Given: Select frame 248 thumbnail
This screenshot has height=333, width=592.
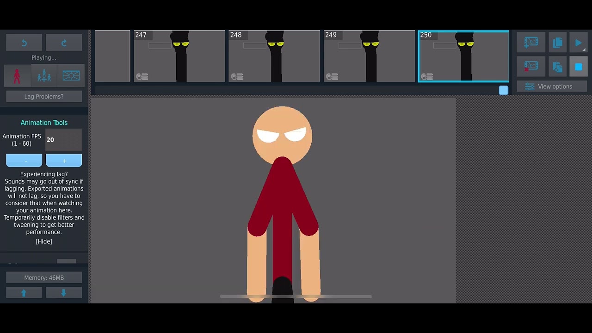Looking at the screenshot, I should (x=274, y=56).
